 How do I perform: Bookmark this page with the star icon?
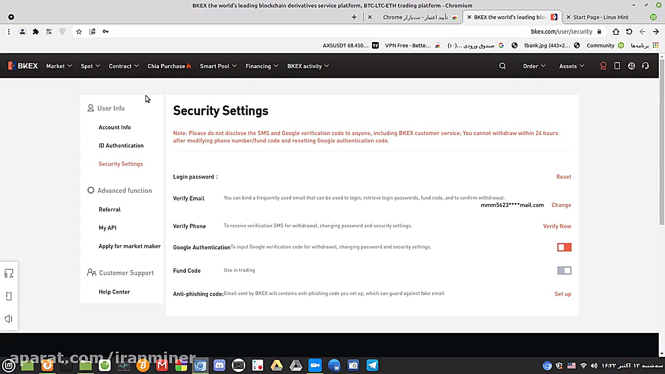coord(79,32)
